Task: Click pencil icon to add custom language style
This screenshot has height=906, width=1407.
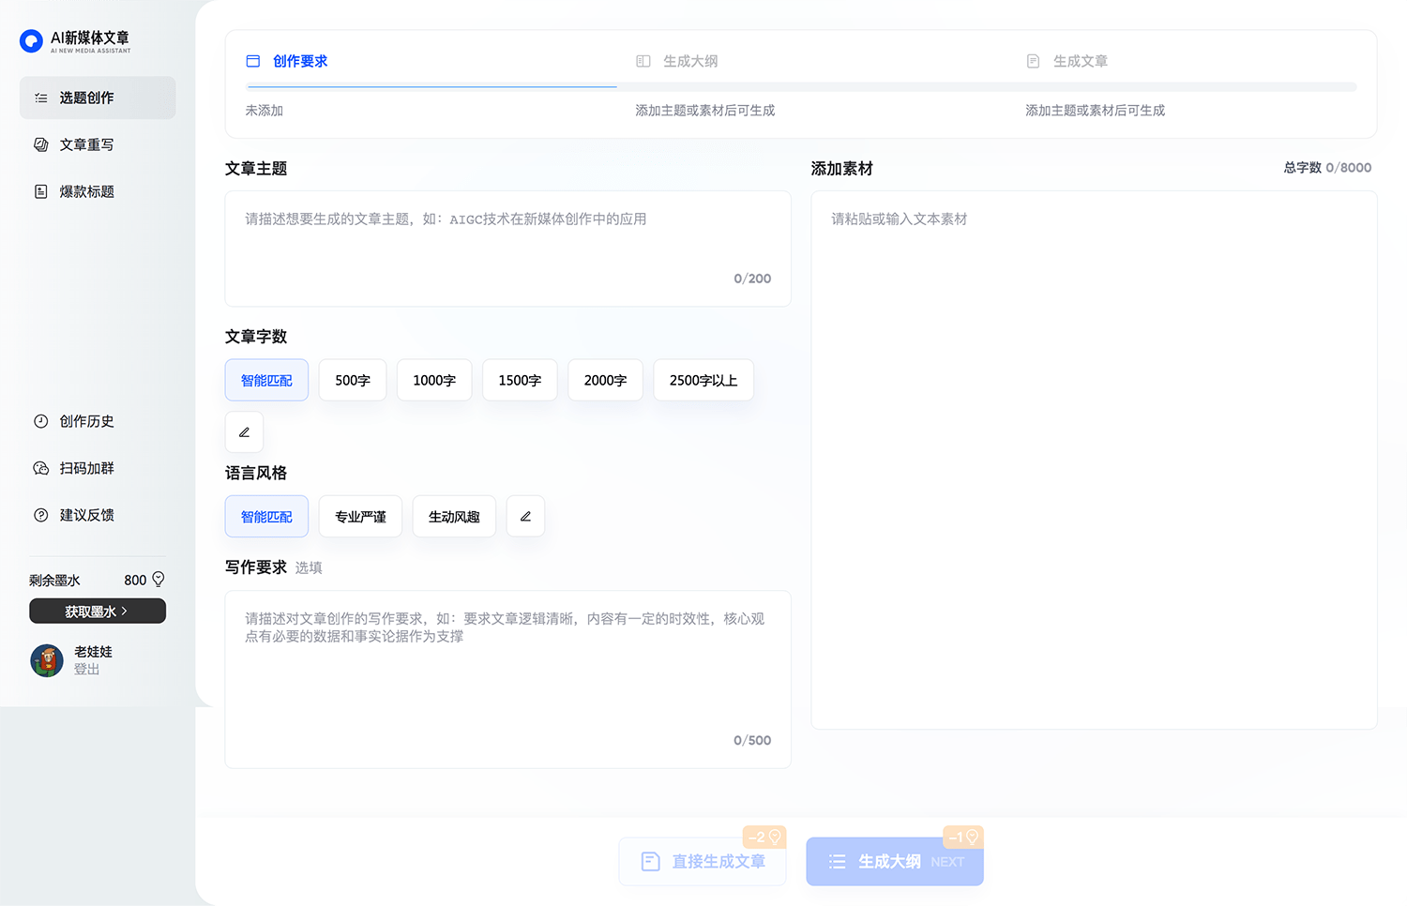Action: coord(525,516)
